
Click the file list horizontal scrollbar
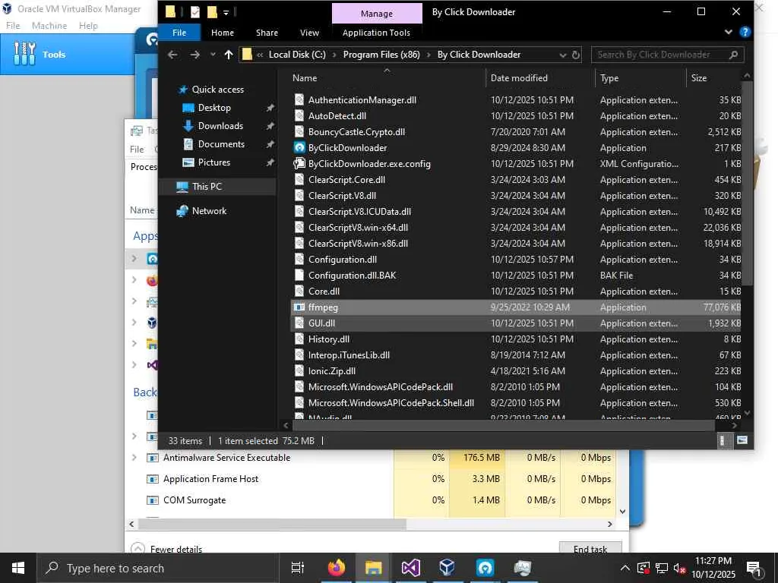click(504, 425)
